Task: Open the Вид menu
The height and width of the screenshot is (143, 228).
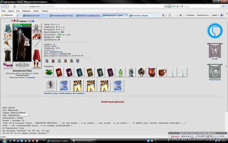Action: pyautogui.click(x=18, y=11)
